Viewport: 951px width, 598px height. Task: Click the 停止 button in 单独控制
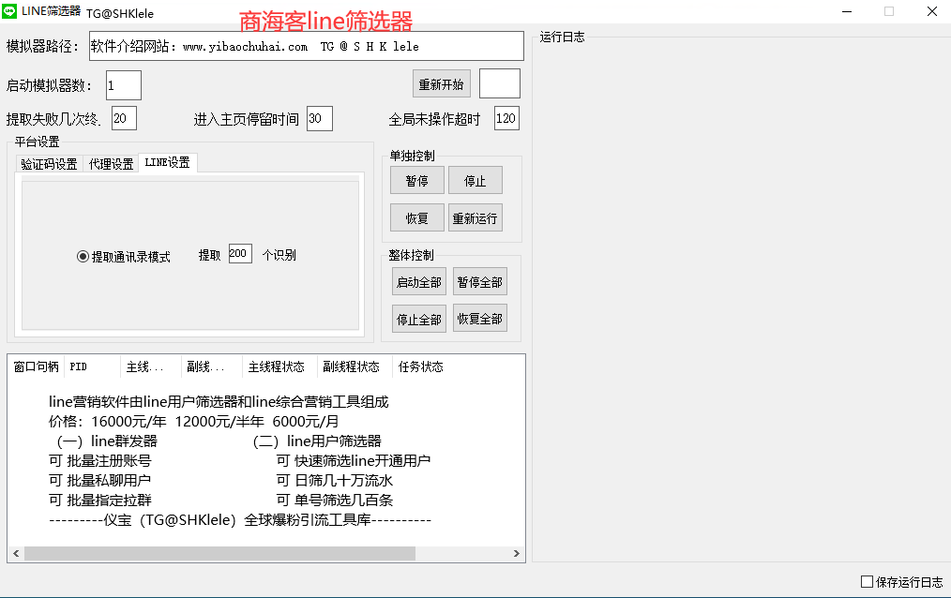coord(475,181)
